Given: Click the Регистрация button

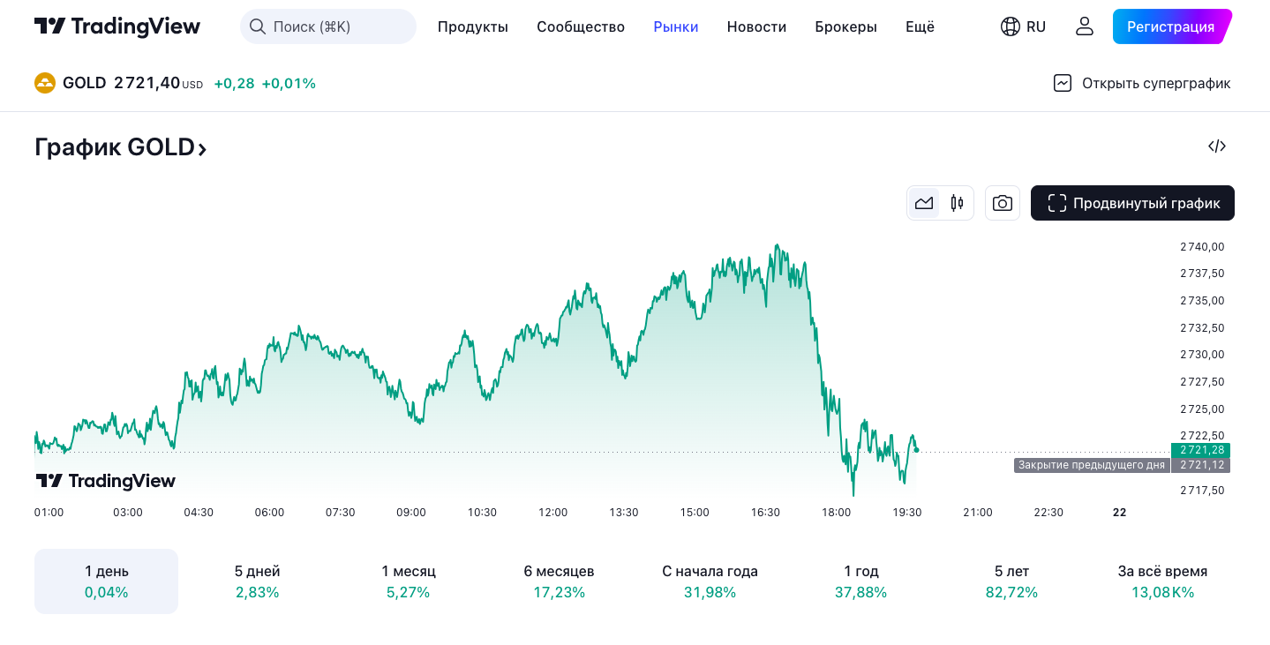Looking at the screenshot, I should pyautogui.click(x=1172, y=26).
